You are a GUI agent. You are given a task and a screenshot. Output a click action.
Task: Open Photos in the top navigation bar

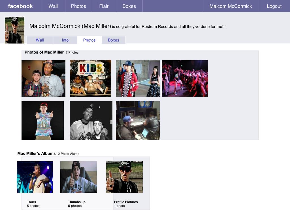(78, 6)
